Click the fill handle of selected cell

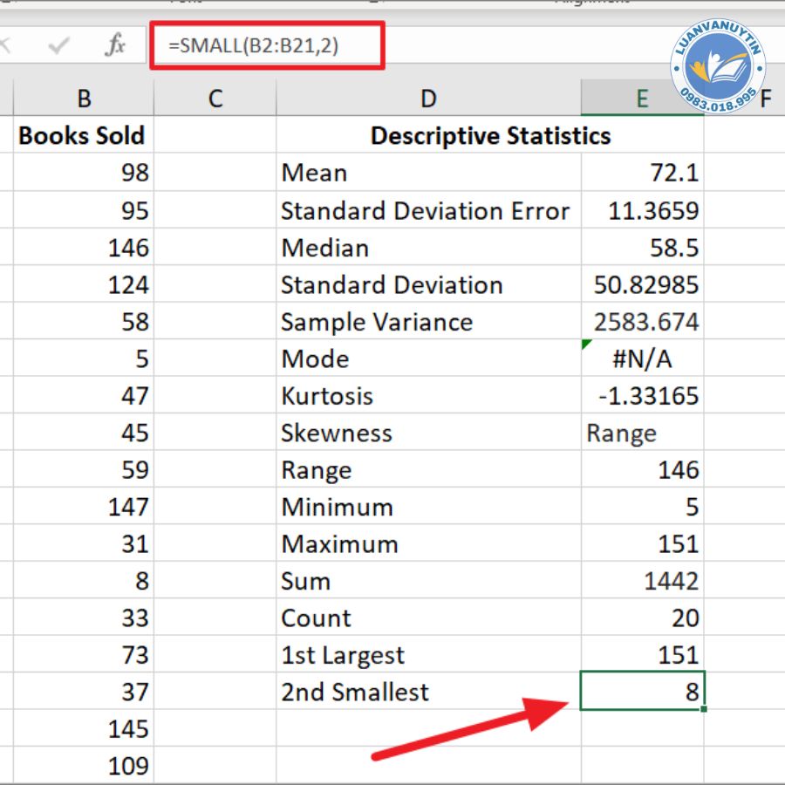pyautogui.click(x=703, y=709)
